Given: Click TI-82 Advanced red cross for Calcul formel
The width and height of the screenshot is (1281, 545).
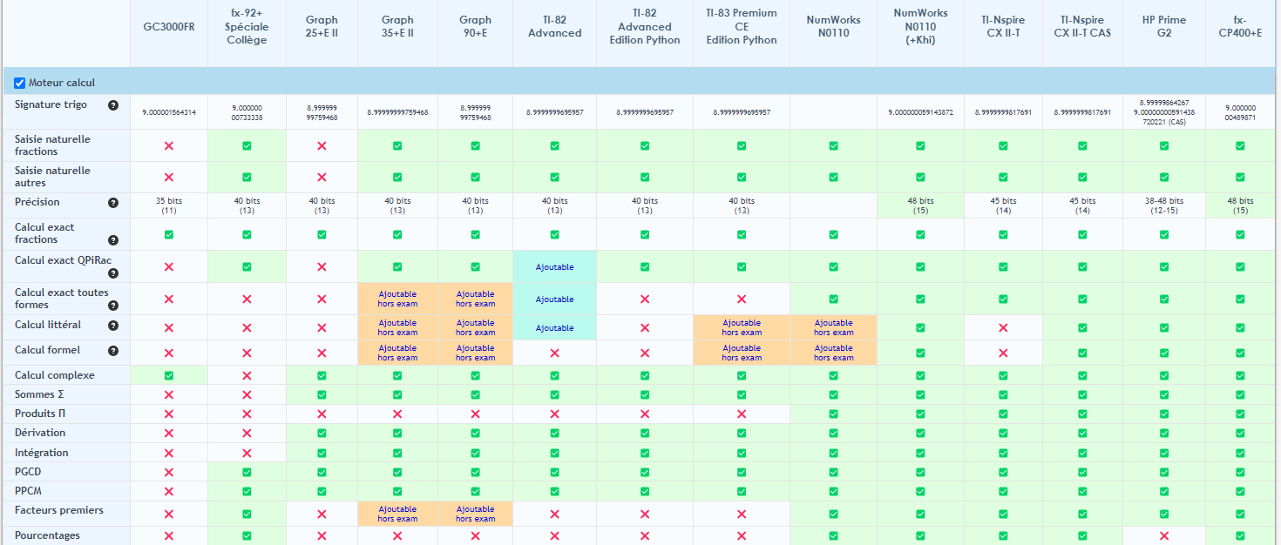Looking at the screenshot, I should 555,353.
